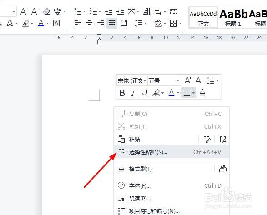Select the 正文 style
The height and width of the screenshot is (215, 267).
tap(203, 17)
